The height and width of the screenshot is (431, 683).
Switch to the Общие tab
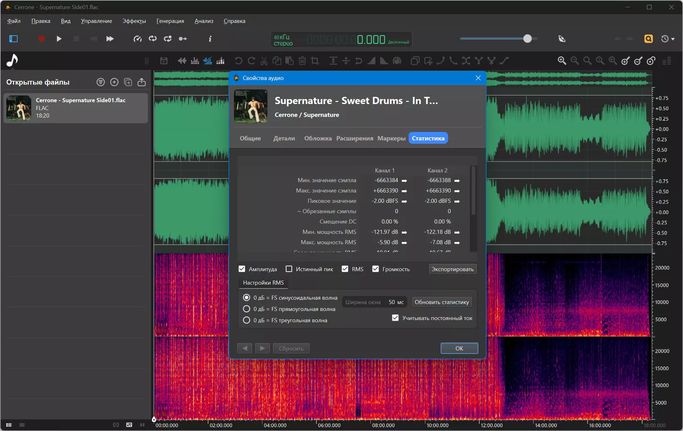251,138
